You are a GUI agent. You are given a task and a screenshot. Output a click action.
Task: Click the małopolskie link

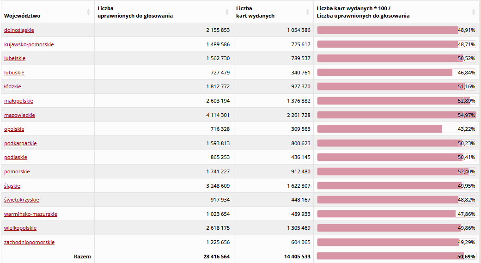pos(18,101)
